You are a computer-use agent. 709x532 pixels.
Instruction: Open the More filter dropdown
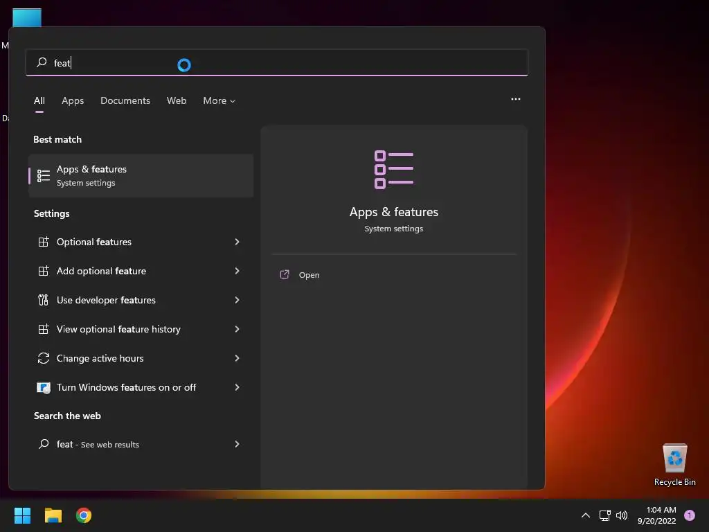[219, 100]
